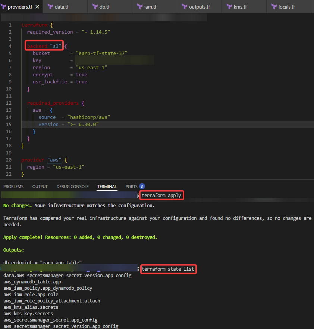Close the providers.tf editor tab
The height and width of the screenshot is (329, 314).
[37, 7]
